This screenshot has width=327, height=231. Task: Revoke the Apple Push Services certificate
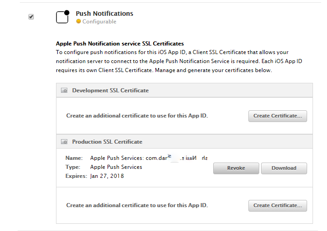pos(236,168)
